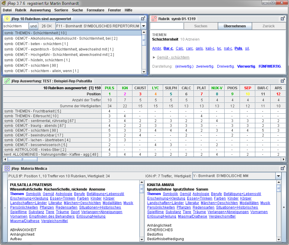
Task: Click scroll-right arrow of Auswertung table
Action: (x=284, y=159)
